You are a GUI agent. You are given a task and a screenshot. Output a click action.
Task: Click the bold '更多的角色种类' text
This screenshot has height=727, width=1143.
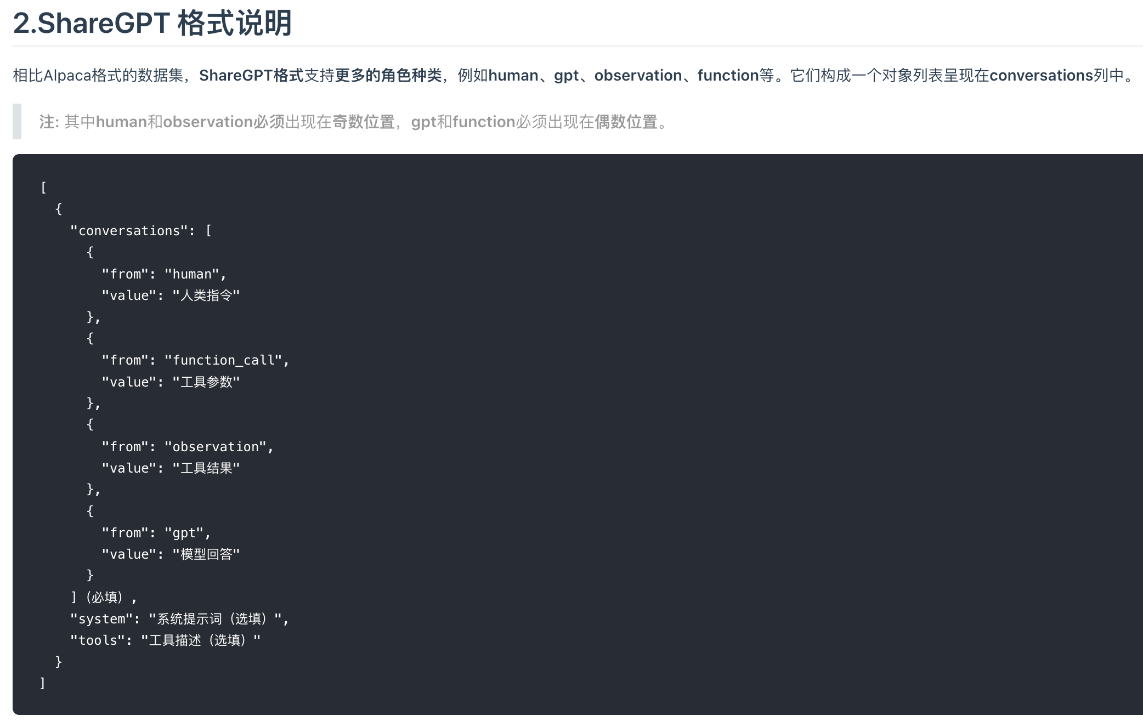pyautogui.click(x=388, y=76)
